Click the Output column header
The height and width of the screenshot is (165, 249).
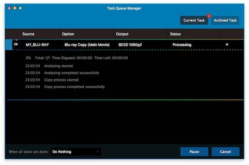pos(122,34)
